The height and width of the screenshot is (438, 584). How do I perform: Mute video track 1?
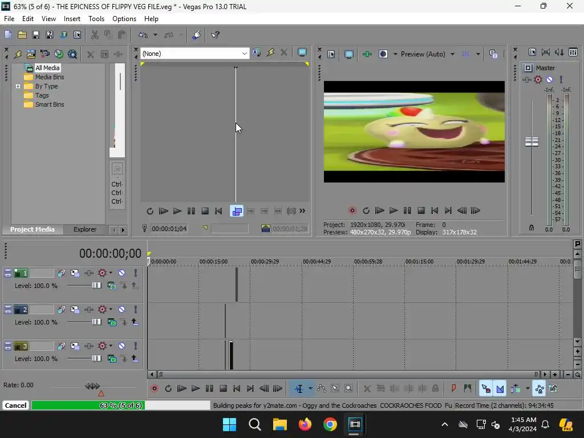pos(122,273)
